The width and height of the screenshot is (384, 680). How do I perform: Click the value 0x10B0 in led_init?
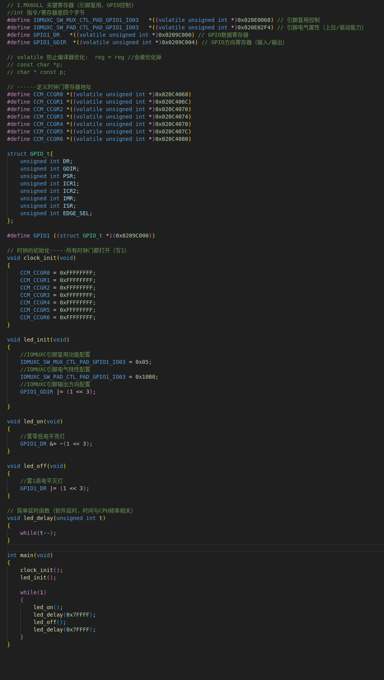[145, 377]
